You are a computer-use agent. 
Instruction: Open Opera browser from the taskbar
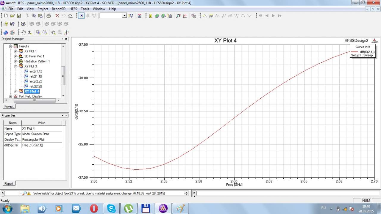coord(94,208)
